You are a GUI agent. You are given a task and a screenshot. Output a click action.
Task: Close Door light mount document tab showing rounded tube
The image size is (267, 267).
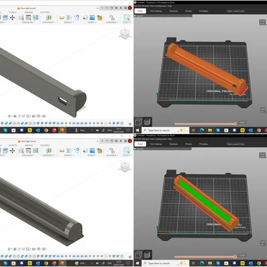[97, 141]
